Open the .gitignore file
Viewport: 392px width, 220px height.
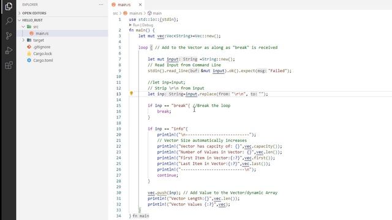pyautogui.click(x=42, y=46)
